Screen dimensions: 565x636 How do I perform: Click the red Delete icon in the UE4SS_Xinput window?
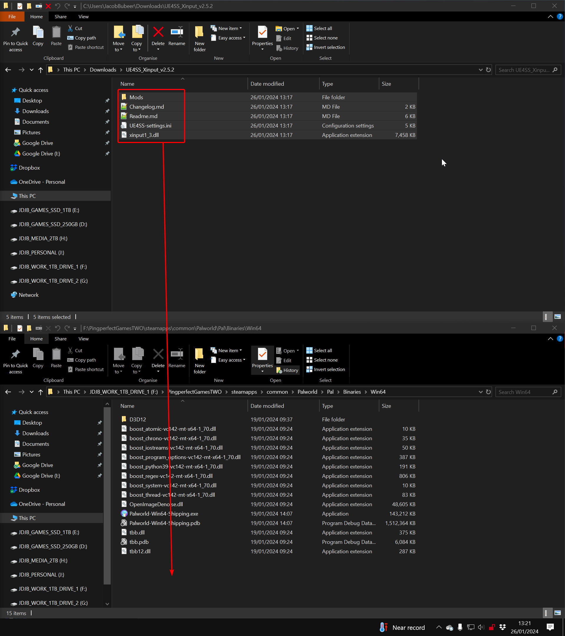click(x=158, y=32)
